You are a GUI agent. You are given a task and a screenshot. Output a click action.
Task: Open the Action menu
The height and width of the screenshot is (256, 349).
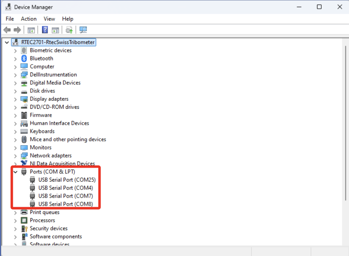pos(29,19)
